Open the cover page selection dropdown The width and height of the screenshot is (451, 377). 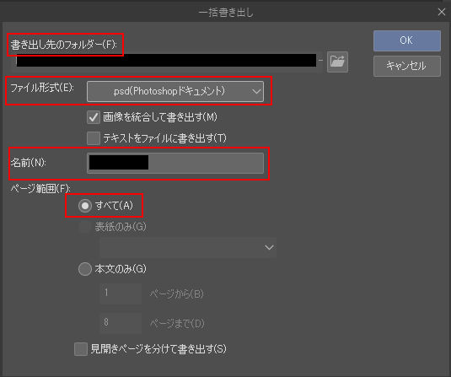coord(188,247)
